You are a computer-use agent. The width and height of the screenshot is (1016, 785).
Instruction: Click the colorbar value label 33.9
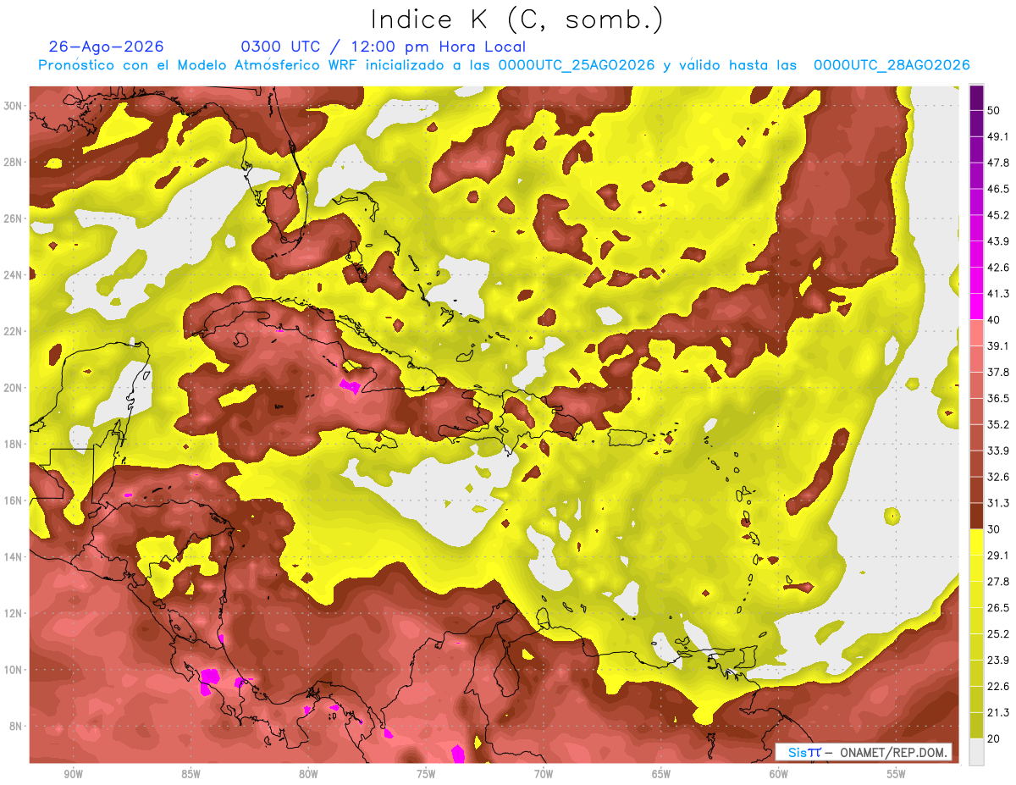pos(998,451)
